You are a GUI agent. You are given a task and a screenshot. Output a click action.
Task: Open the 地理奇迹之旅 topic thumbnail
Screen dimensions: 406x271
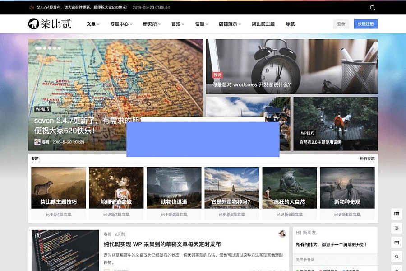(x=116, y=187)
